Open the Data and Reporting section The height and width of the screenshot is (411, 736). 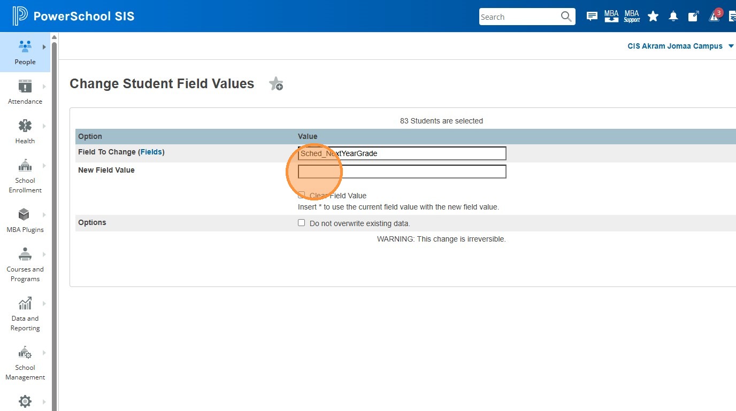pos(25,314)
